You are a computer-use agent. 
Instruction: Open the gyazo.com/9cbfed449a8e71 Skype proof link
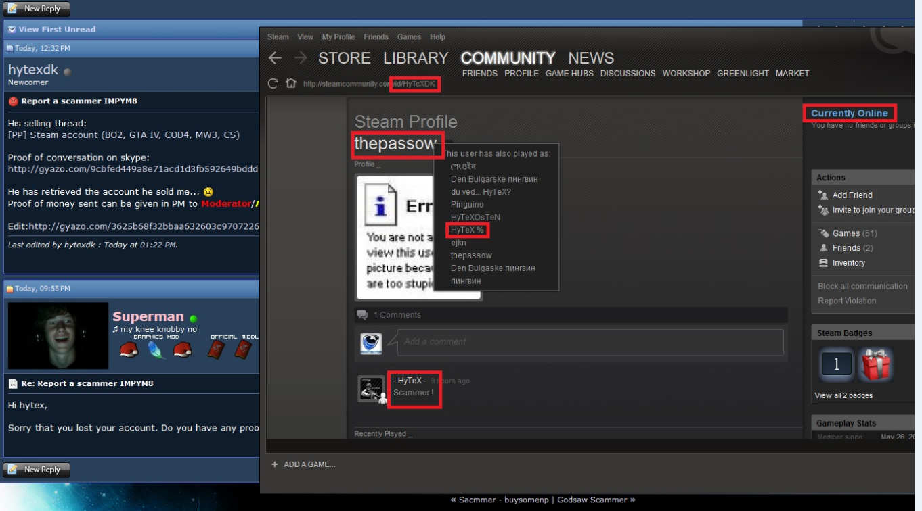(x=133, y=169)
